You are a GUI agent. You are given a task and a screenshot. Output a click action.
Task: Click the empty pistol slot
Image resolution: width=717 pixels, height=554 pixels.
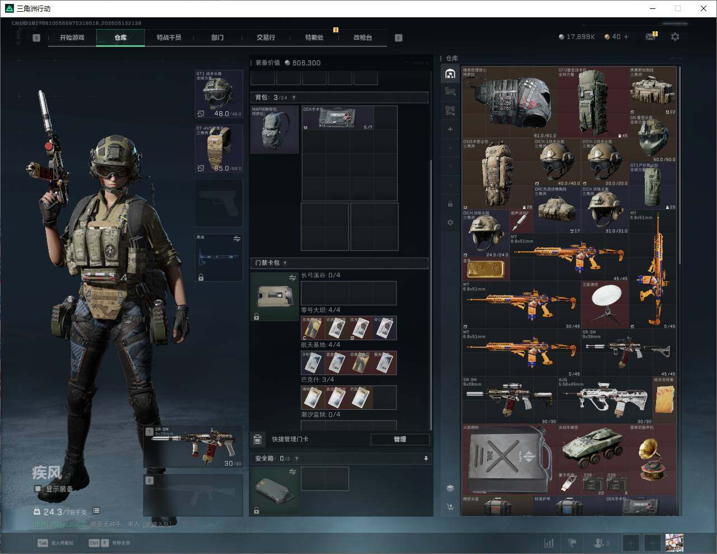219,203
